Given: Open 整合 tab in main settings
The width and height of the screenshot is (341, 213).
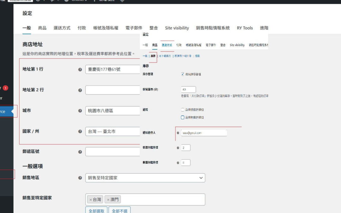Looking at the screenshot, I should (x=153, y=28).
